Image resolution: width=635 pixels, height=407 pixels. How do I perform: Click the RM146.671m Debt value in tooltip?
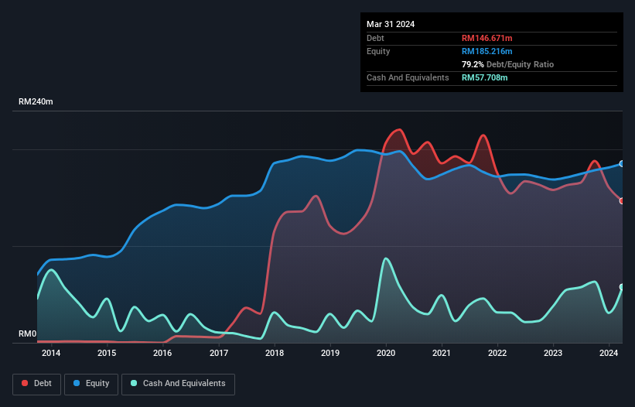tap(488, 38)
